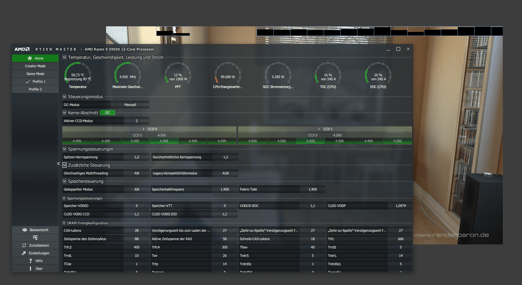Click the Verzögerungszeit bis zum Laden value 27

click(x=225, y=230)
